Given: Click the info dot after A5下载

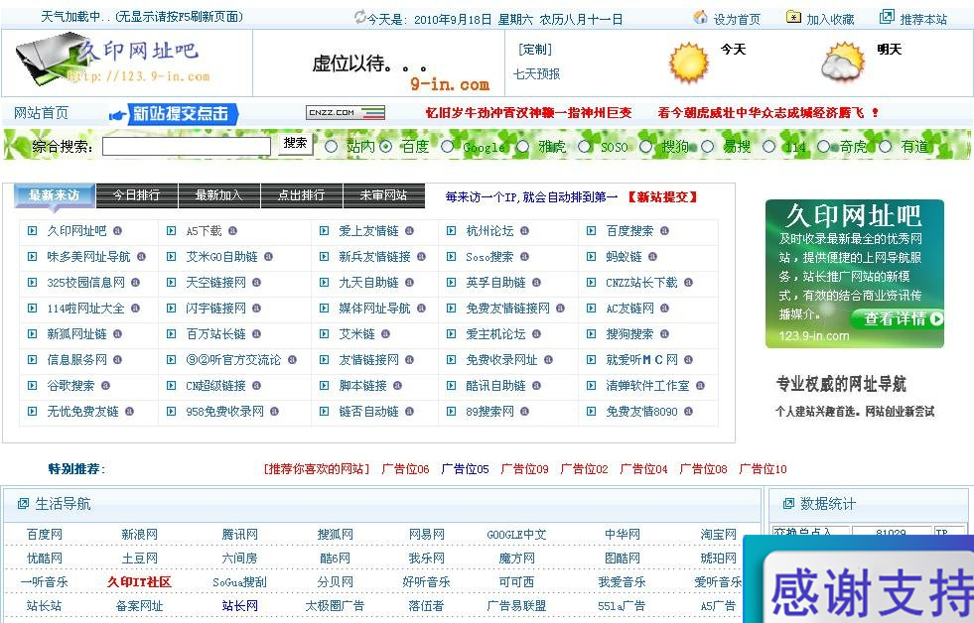Looking at the screenshot, I should pos(232,231).
